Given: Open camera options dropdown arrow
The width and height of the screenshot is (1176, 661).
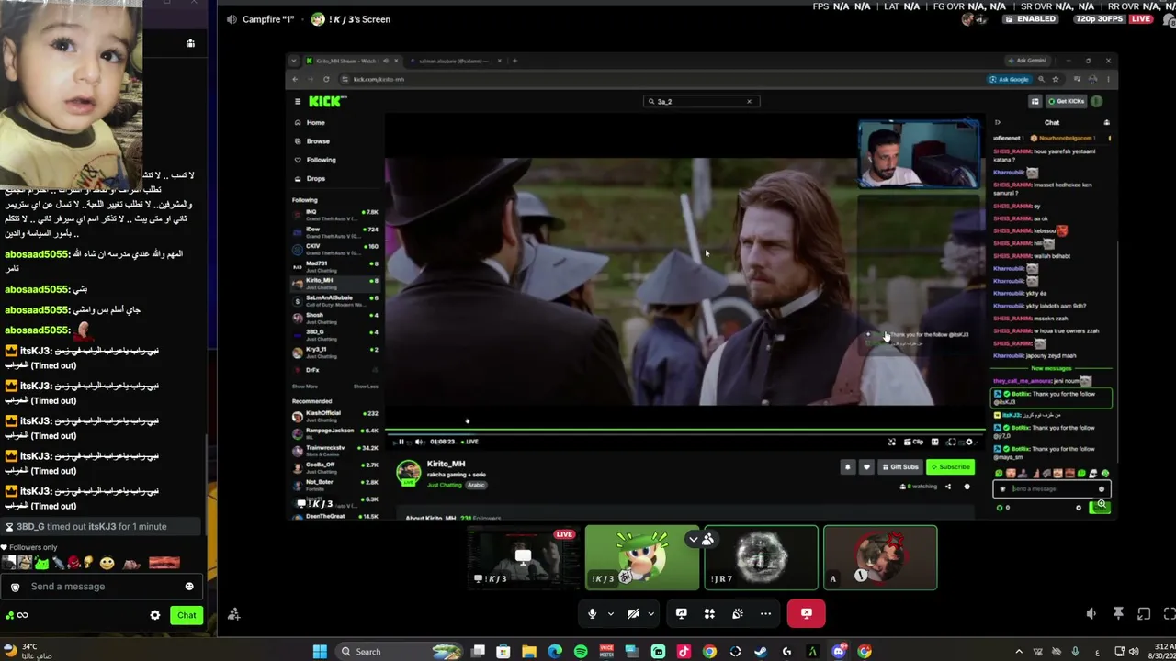Looking at the screenshot, I should pos(650,614).
